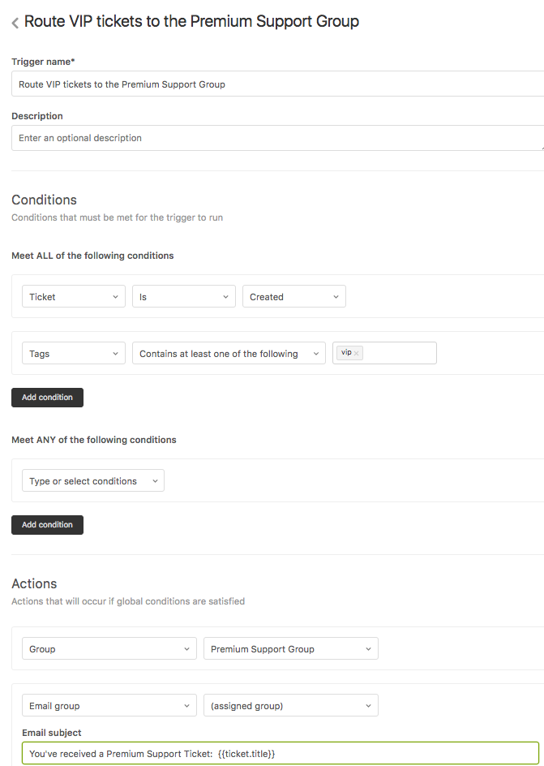Click inside the Trigger name field

click(276, 84)
